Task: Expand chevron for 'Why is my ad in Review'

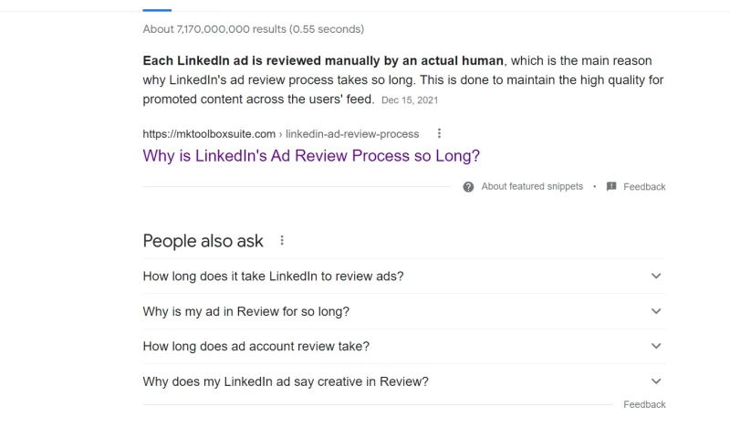Action: point(655,311)
